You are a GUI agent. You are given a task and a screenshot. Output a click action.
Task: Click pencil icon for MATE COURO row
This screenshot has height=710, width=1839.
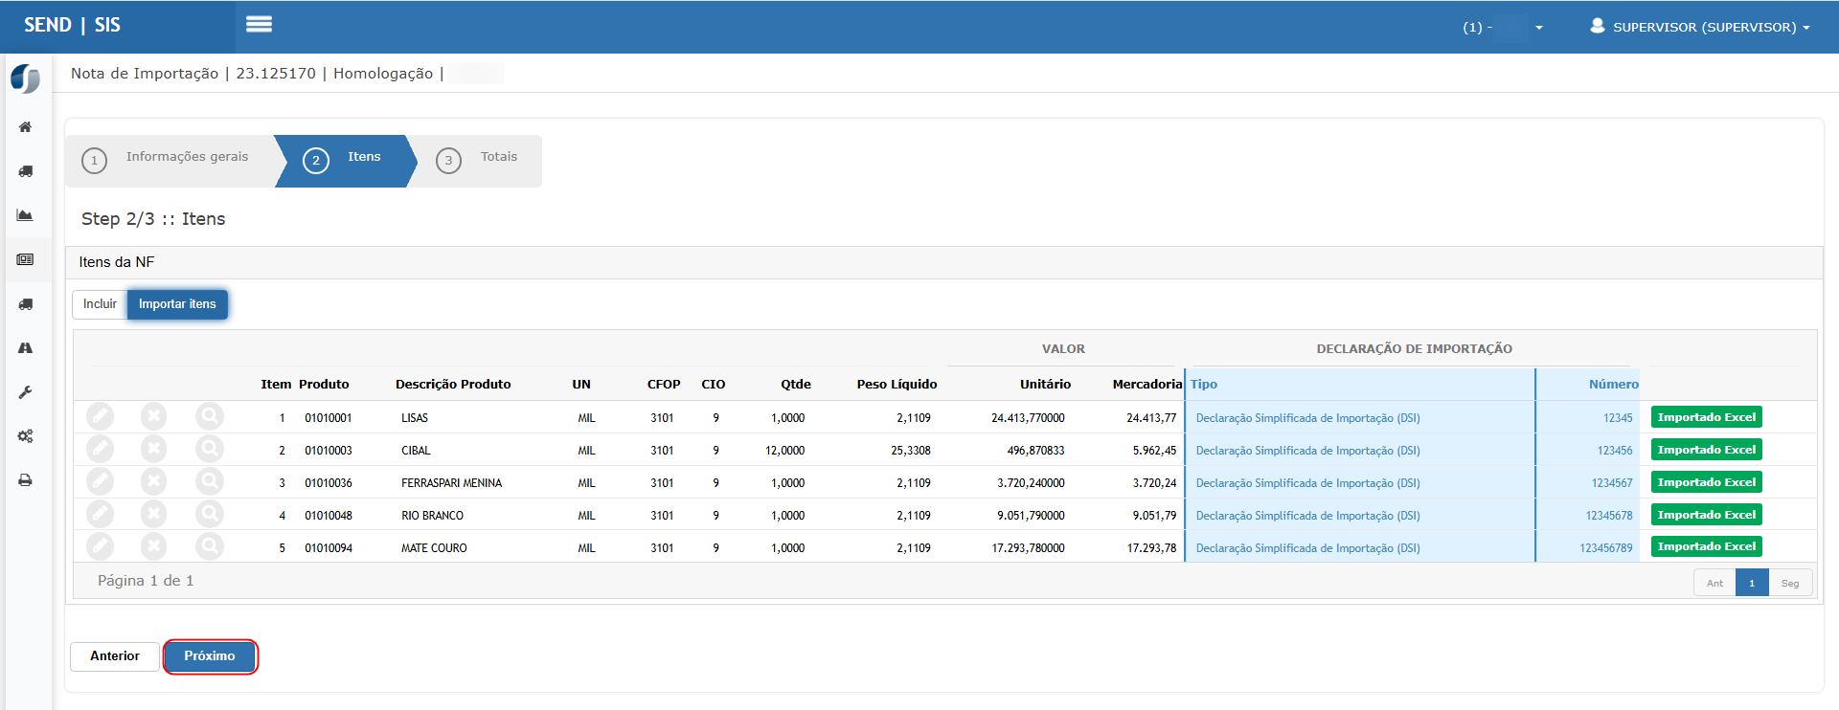101,546
